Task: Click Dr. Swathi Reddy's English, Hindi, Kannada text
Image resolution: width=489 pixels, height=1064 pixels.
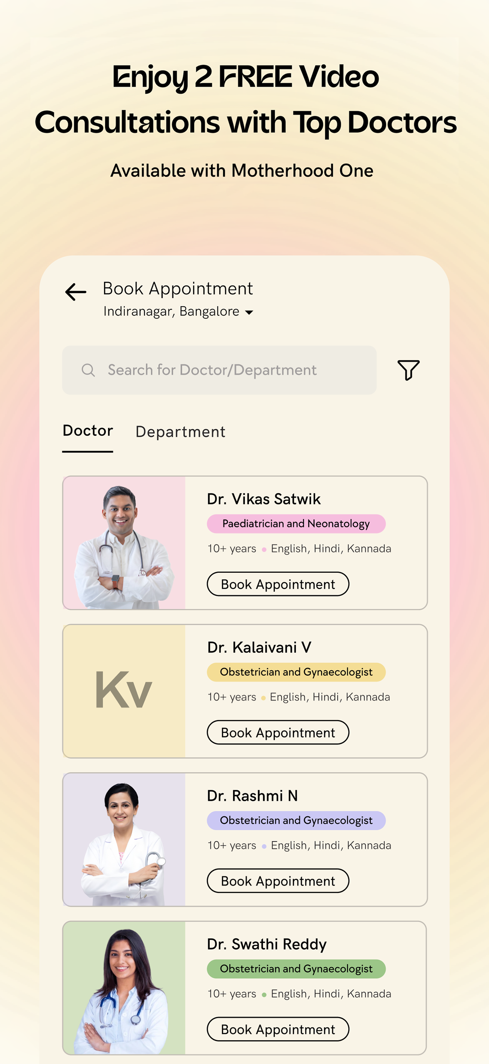Action: (331, 994)
